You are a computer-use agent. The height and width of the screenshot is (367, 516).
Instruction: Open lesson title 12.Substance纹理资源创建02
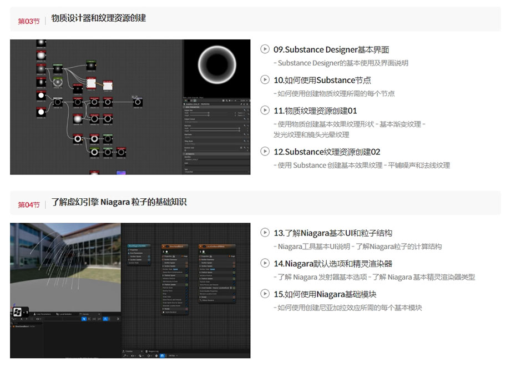(327, 152)
